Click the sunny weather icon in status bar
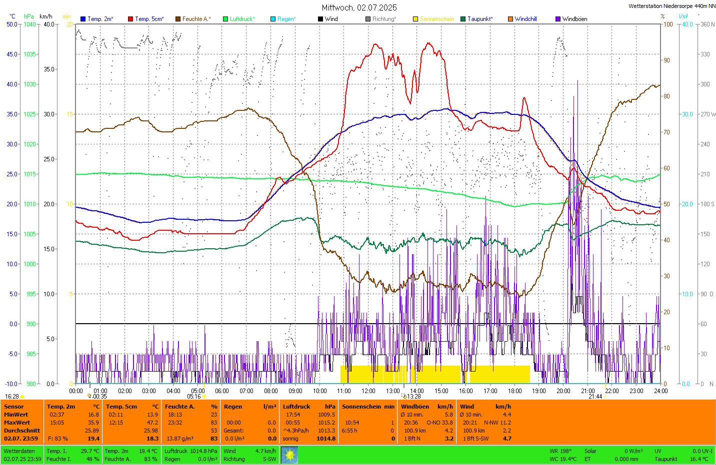This screenshot has width=716, height=465. (289, 455)
